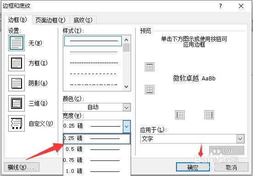Click the 微软卓越 AaBb preview text
Screen dimensions: 253x176
coord(194,78)
